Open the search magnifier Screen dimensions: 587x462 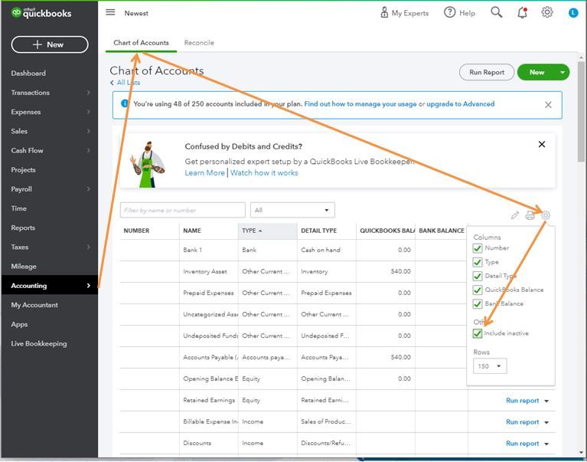point(497,12)
